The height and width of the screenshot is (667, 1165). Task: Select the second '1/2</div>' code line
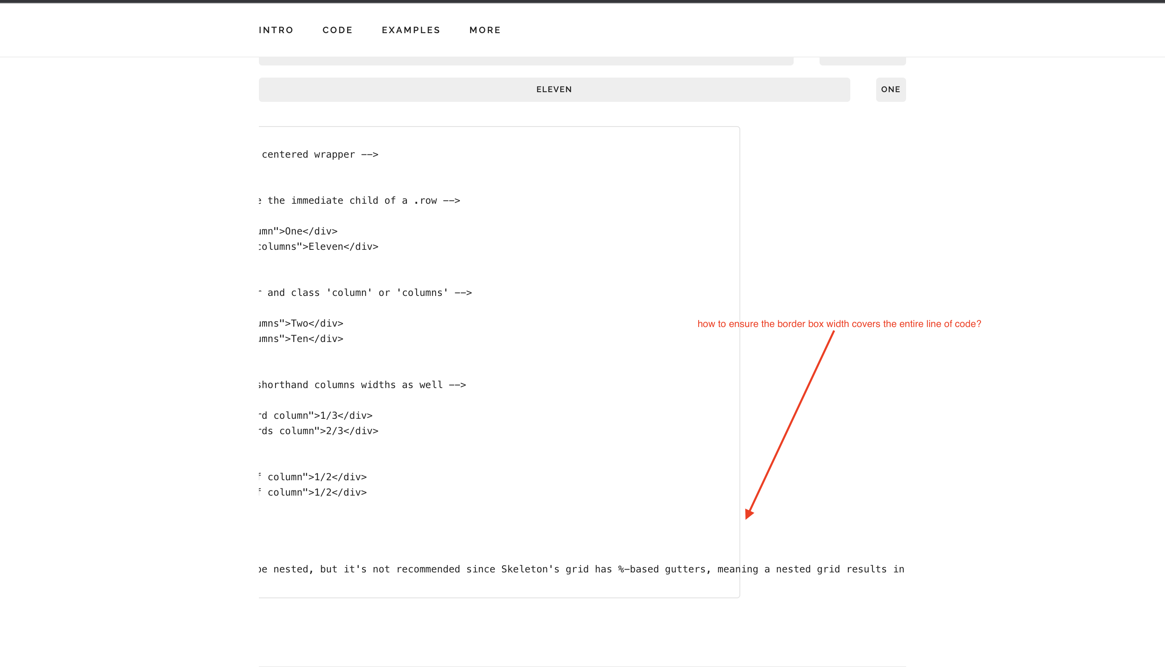click(x=313, y=492)
